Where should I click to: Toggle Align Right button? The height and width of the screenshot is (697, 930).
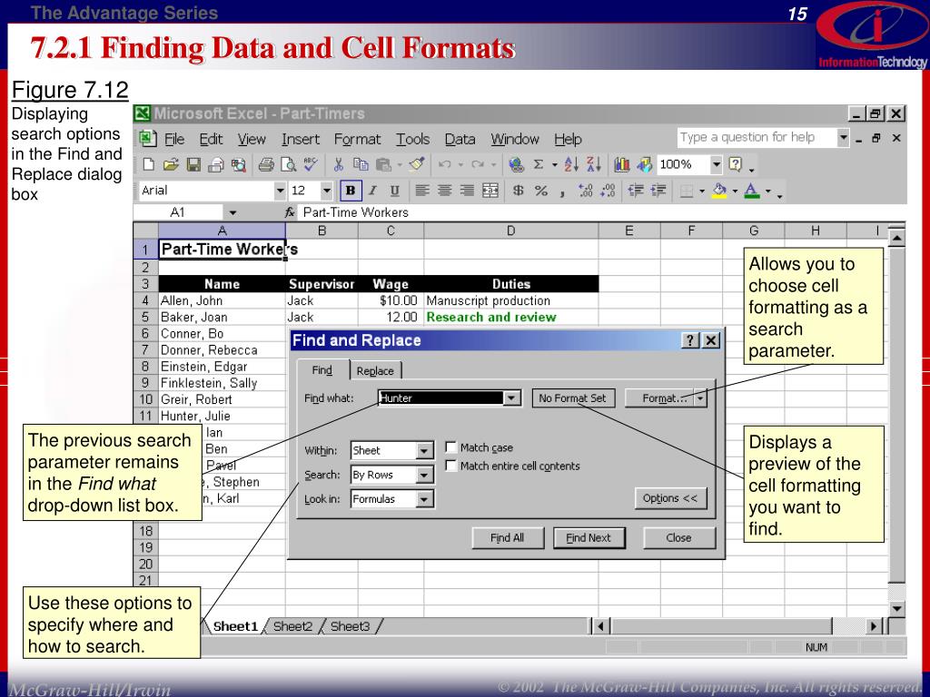tap(467, 191)
